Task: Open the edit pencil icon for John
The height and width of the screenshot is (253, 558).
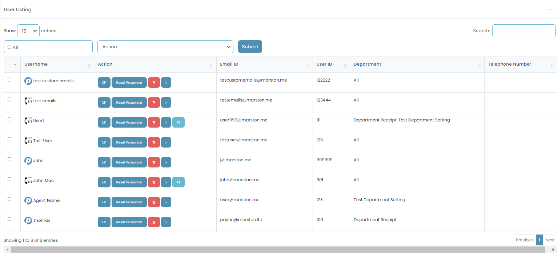Action: [x=104, y=162]
